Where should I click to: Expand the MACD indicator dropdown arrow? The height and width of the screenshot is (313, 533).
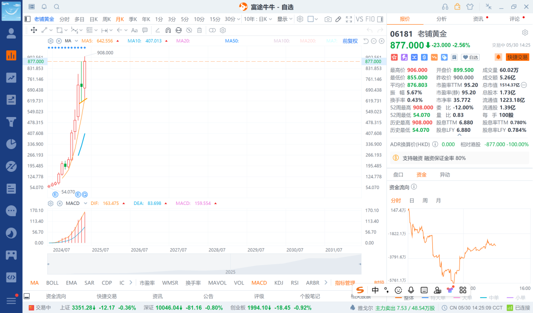click(85, 203)
